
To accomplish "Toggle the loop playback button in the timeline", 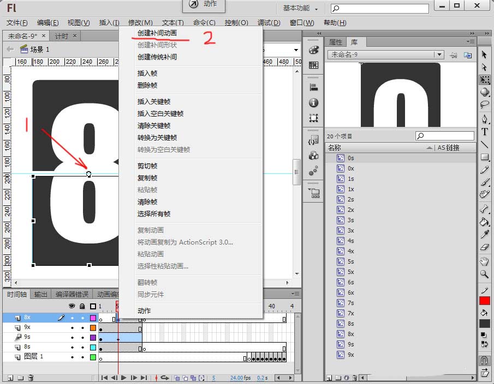I will tap(164, 377).
